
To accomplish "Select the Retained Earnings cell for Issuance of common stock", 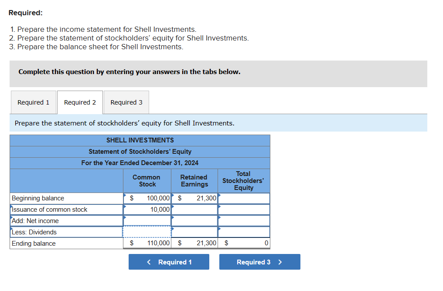I will pyautogui.click(x=194, y=209).
